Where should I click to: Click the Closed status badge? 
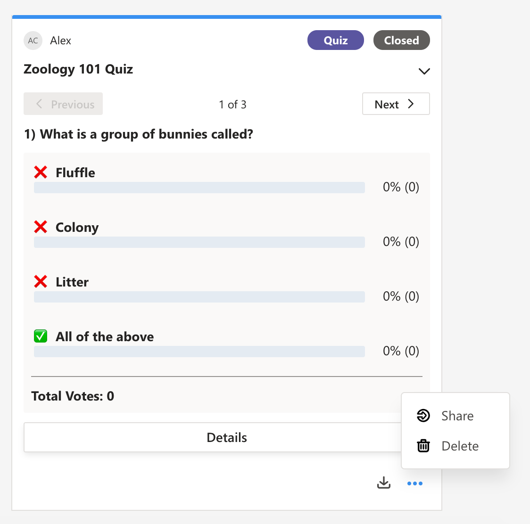[x=401, y=41]
